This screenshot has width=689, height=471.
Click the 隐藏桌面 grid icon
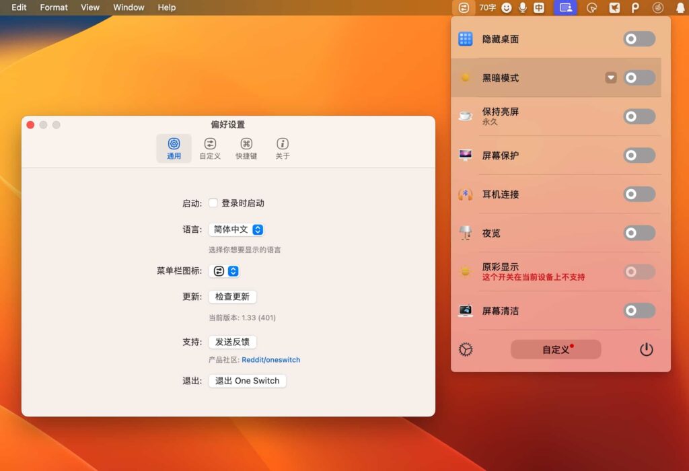pos(467,38)
